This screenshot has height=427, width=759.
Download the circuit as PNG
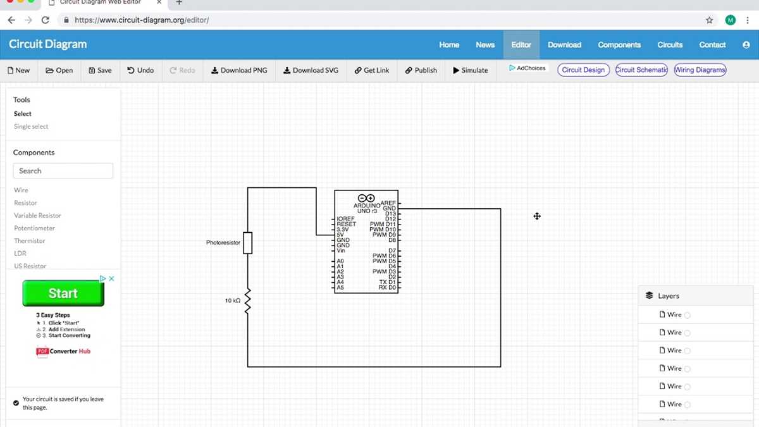coord(239,70)
